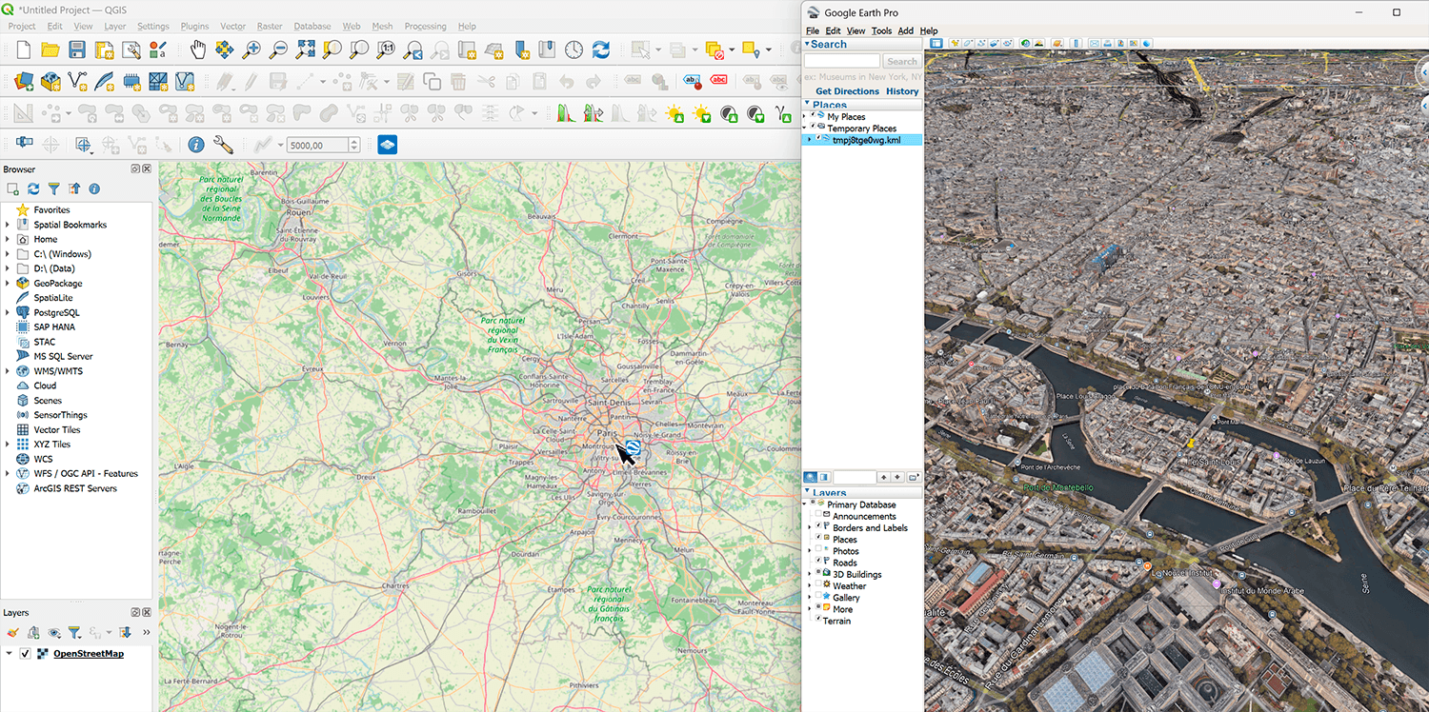Click the QGIS Zoom In magnifier
The height and width of the screenshot is (712, 1429).
(252, 49)
